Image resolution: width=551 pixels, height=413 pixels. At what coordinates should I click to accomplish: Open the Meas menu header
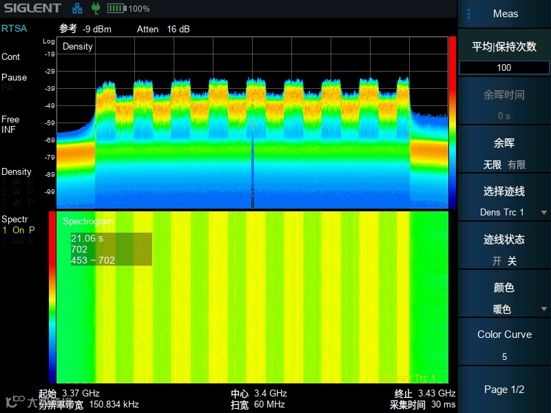click(x=504, y=14)
